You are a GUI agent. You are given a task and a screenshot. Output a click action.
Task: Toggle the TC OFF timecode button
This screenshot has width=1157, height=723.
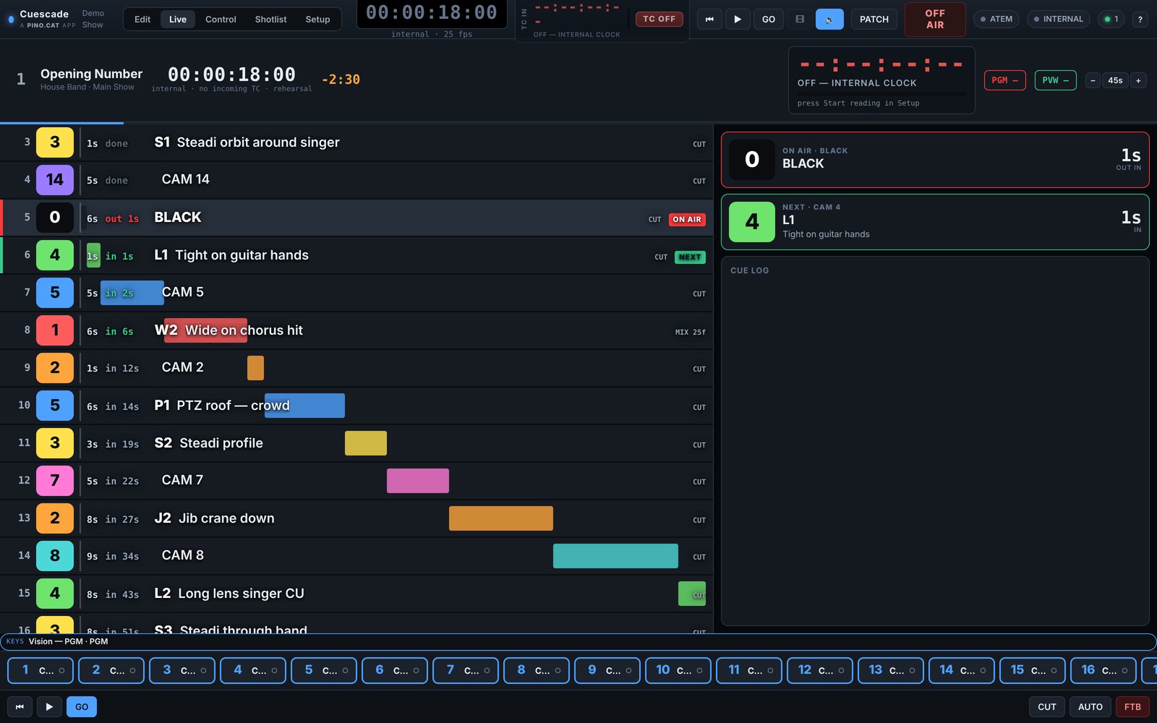point(659,19)
